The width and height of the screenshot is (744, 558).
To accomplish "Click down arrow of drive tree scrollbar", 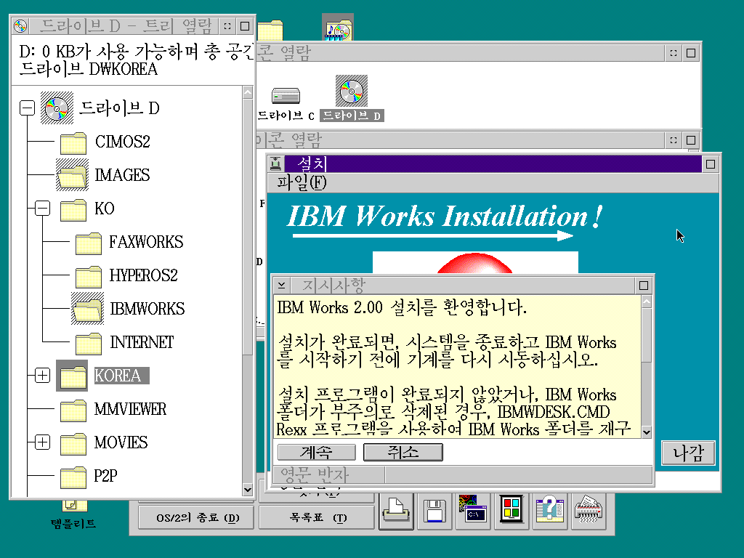I will coord(247,489).
